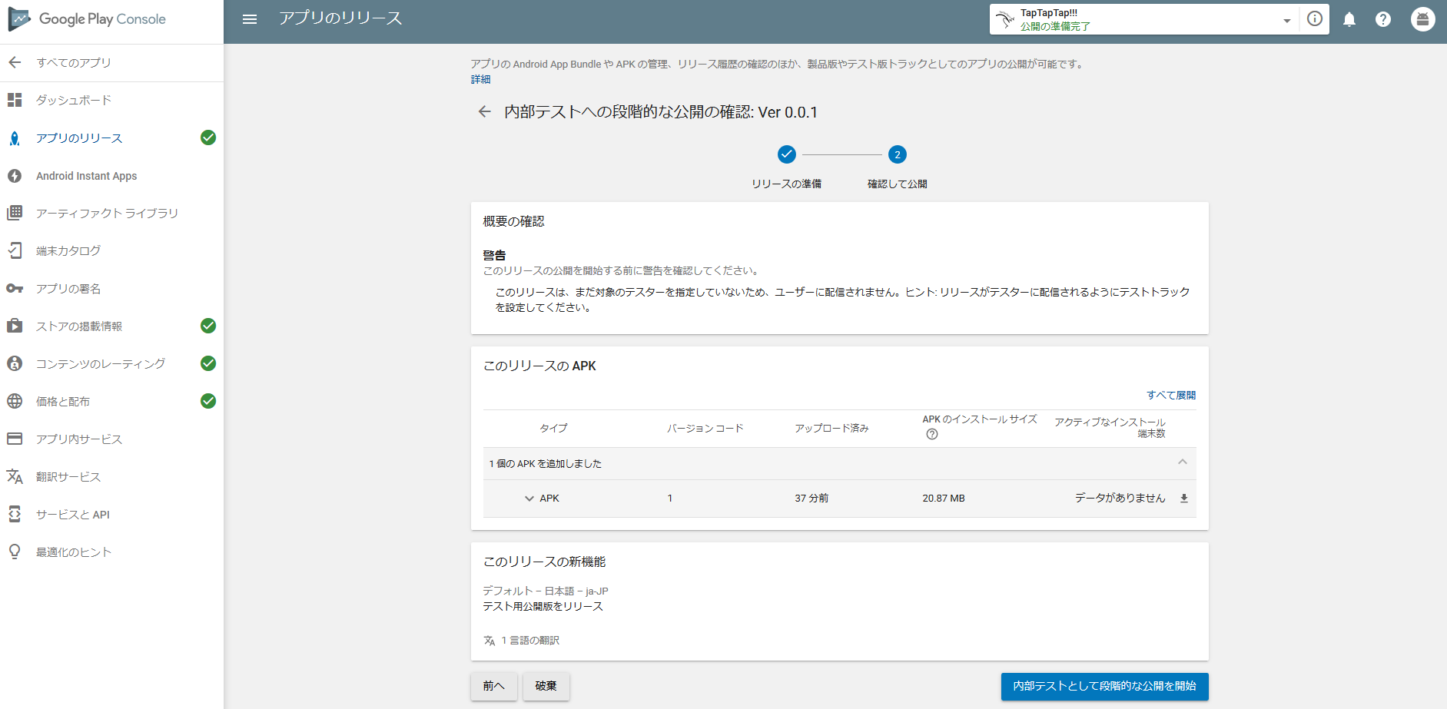Click the store listing bag icon
Image resolution: width=1447 pixels, height=709 pixels.
[15, 326]
